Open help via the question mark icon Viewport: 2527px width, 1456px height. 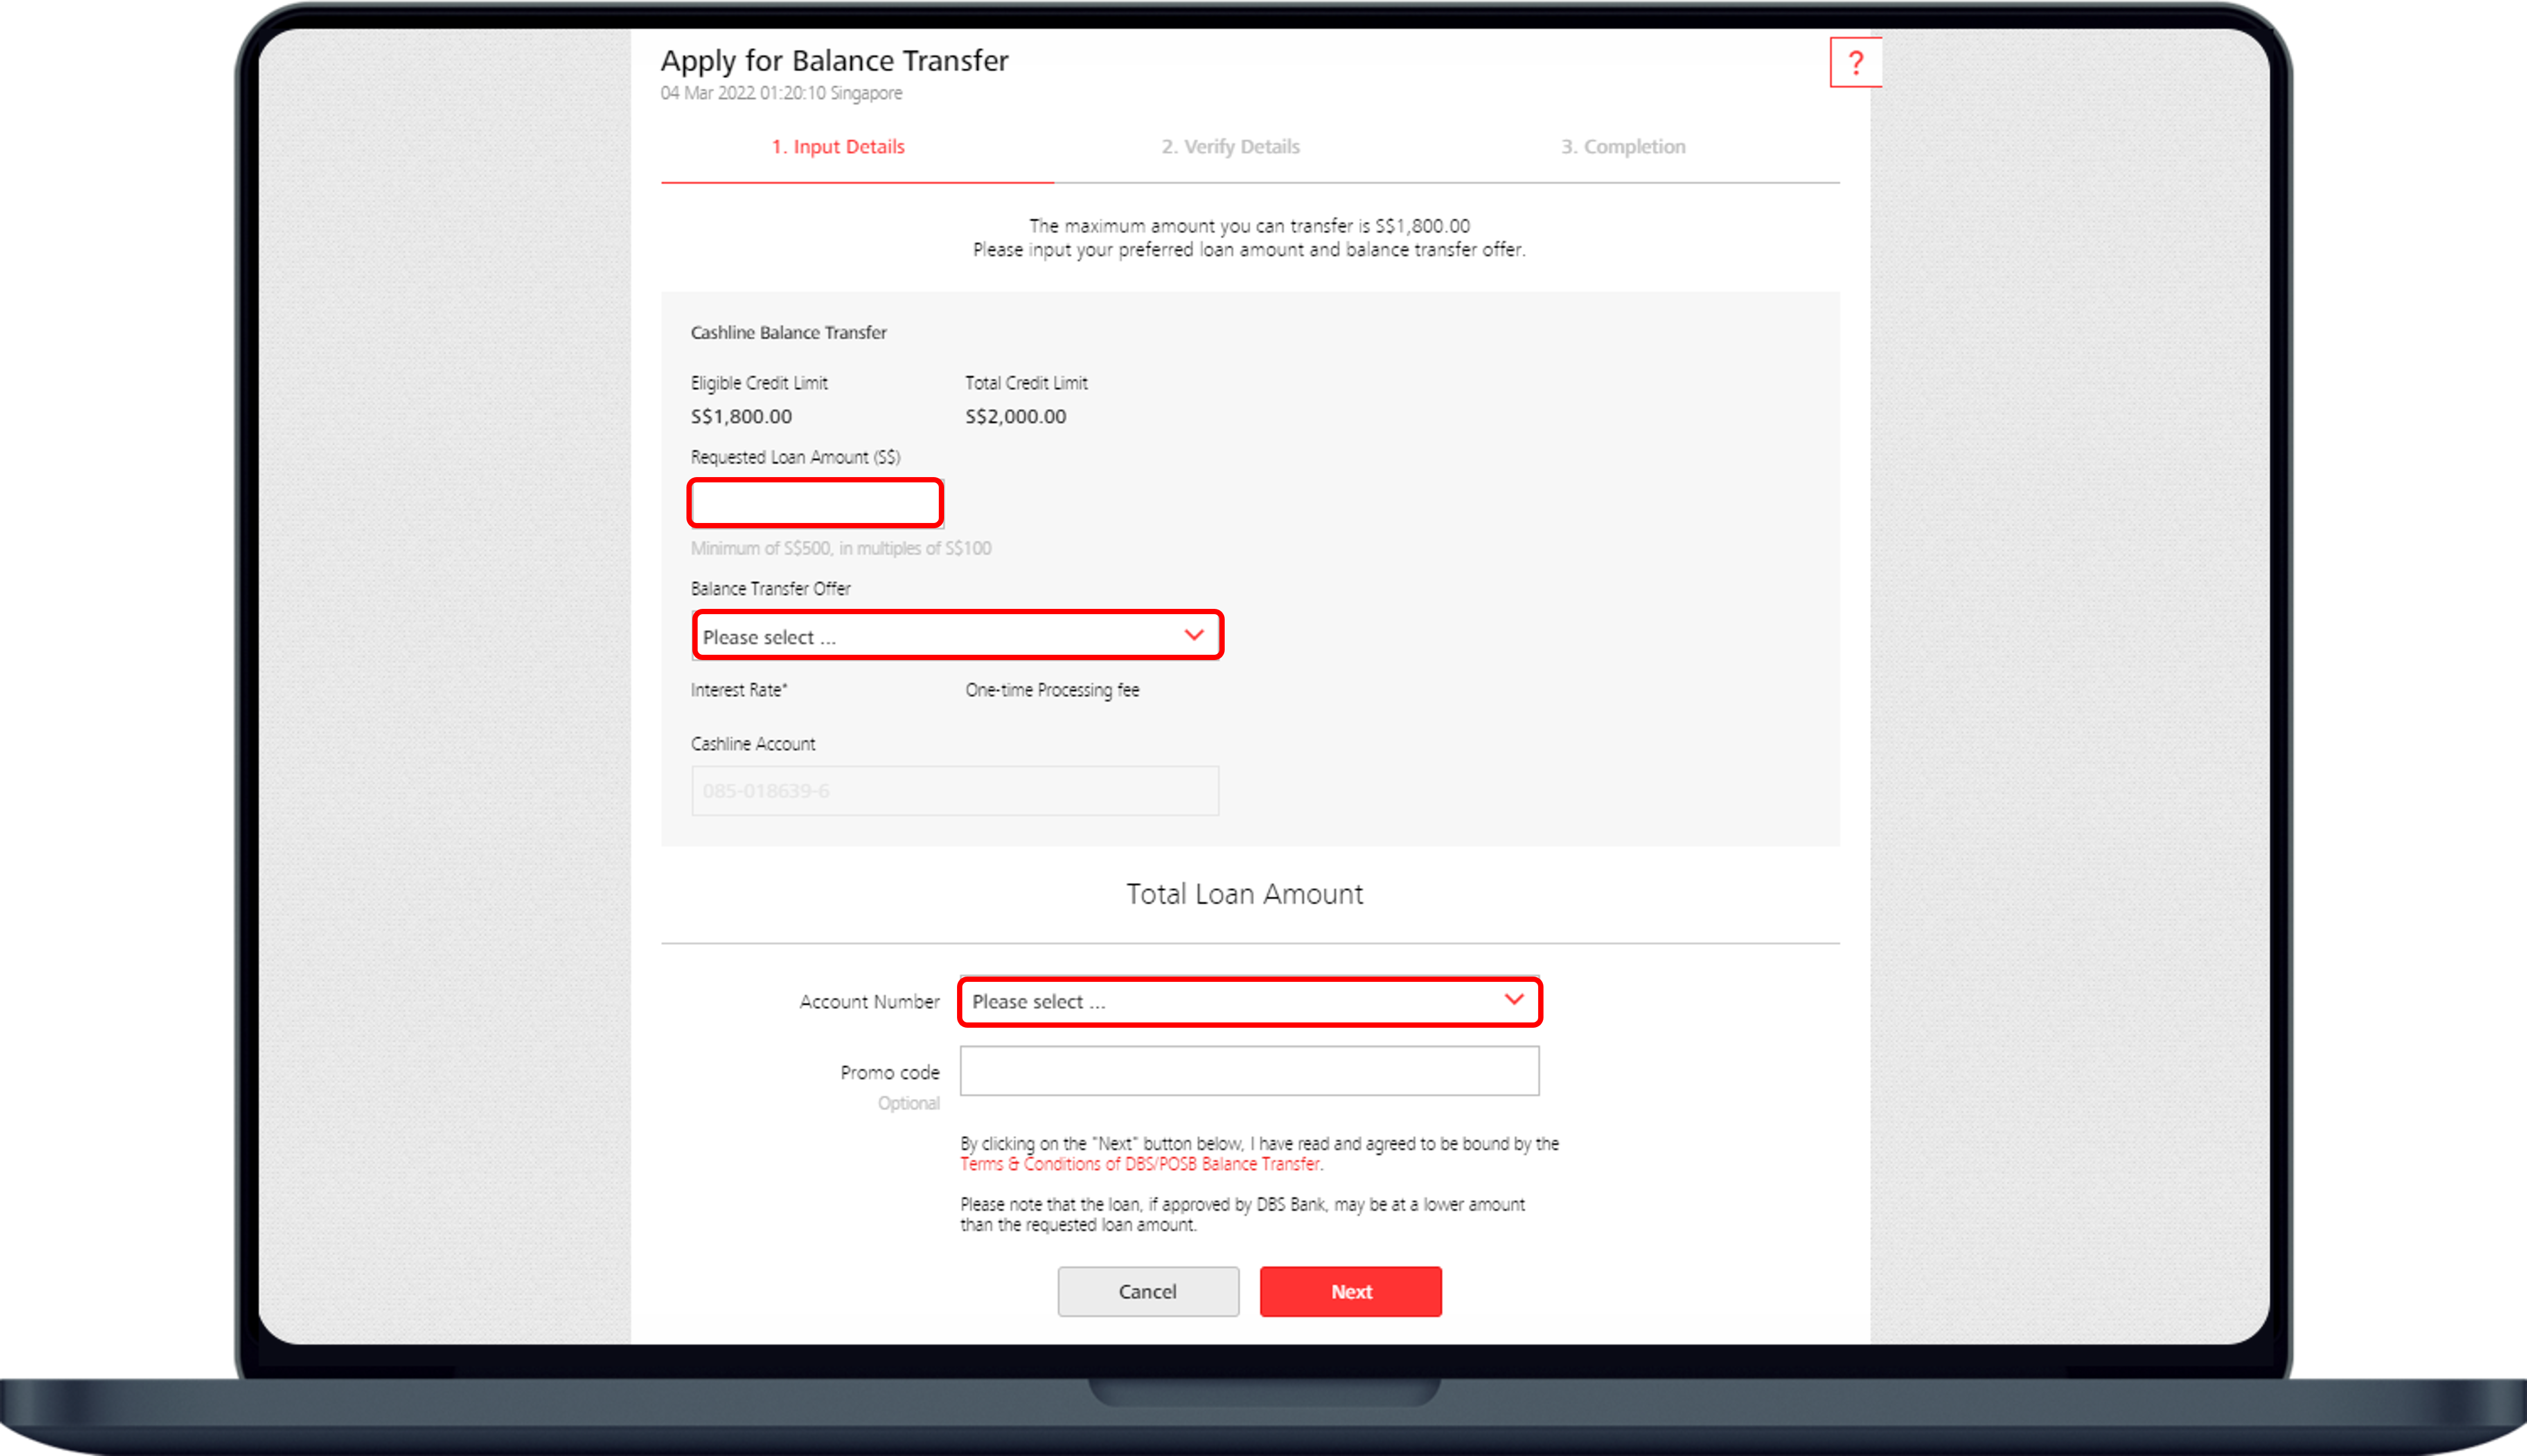(x=1855, y=63)
